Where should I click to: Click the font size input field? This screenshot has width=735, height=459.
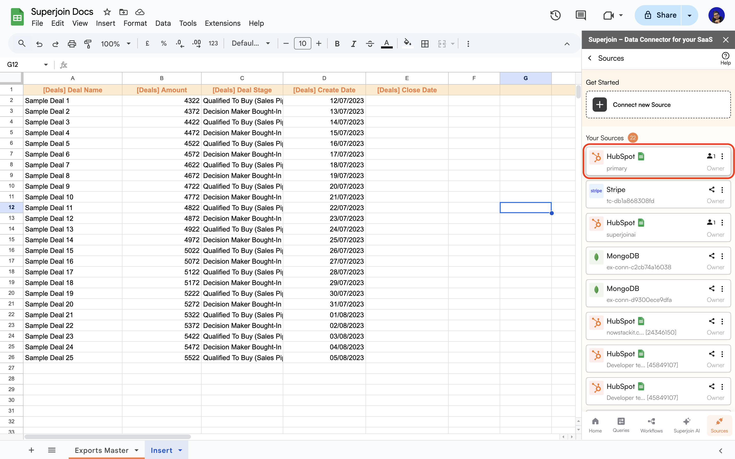point(302,44)
